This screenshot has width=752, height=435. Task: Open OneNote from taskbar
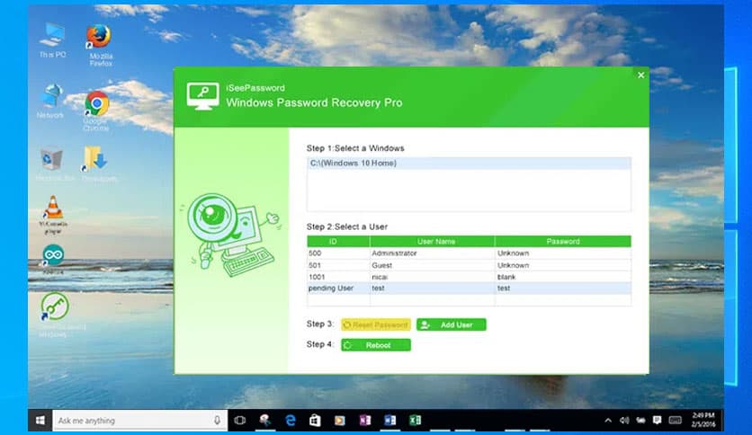click(x=365, y=421)
